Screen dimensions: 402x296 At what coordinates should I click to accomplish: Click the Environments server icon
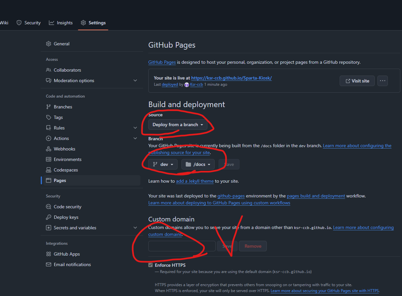pos(49,159)
